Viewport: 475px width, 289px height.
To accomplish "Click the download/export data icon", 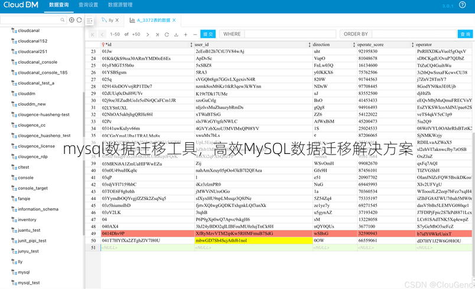I will (x=176, y=34).
